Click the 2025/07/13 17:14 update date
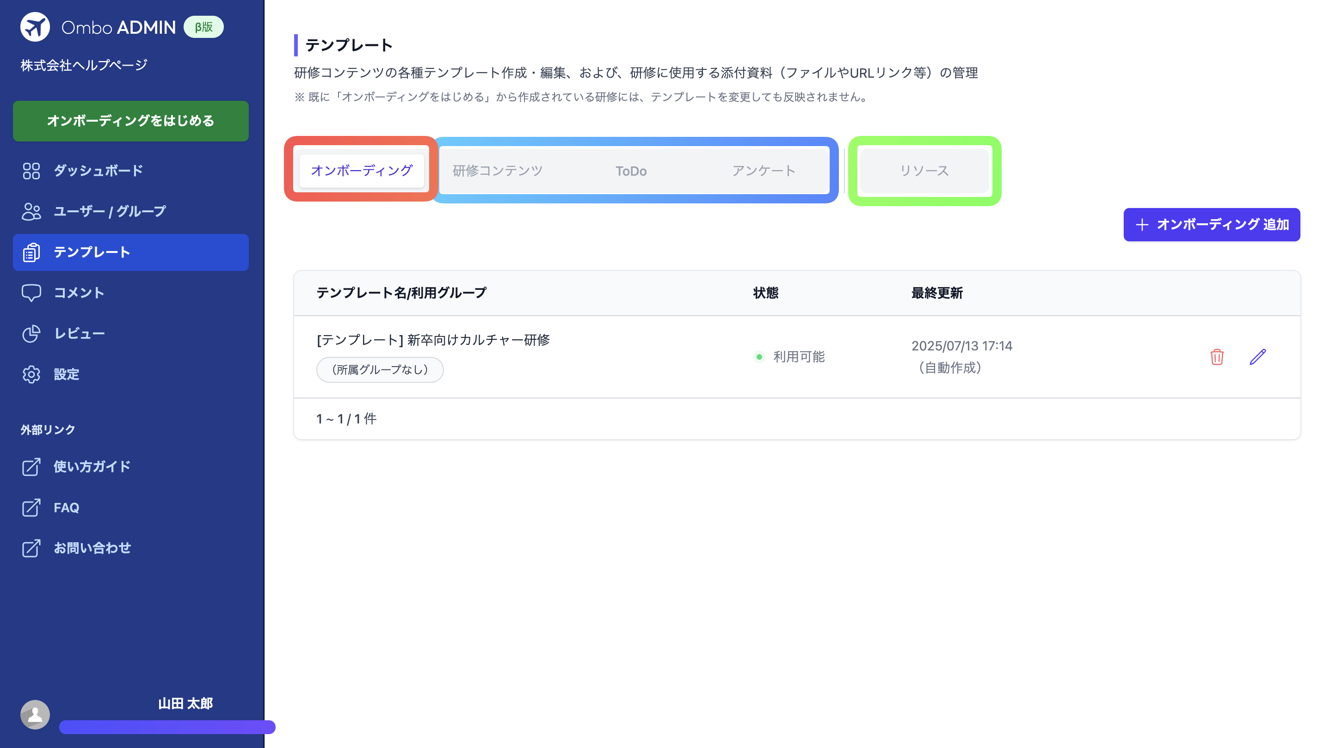1330x748 pixels. coord(961,346)
